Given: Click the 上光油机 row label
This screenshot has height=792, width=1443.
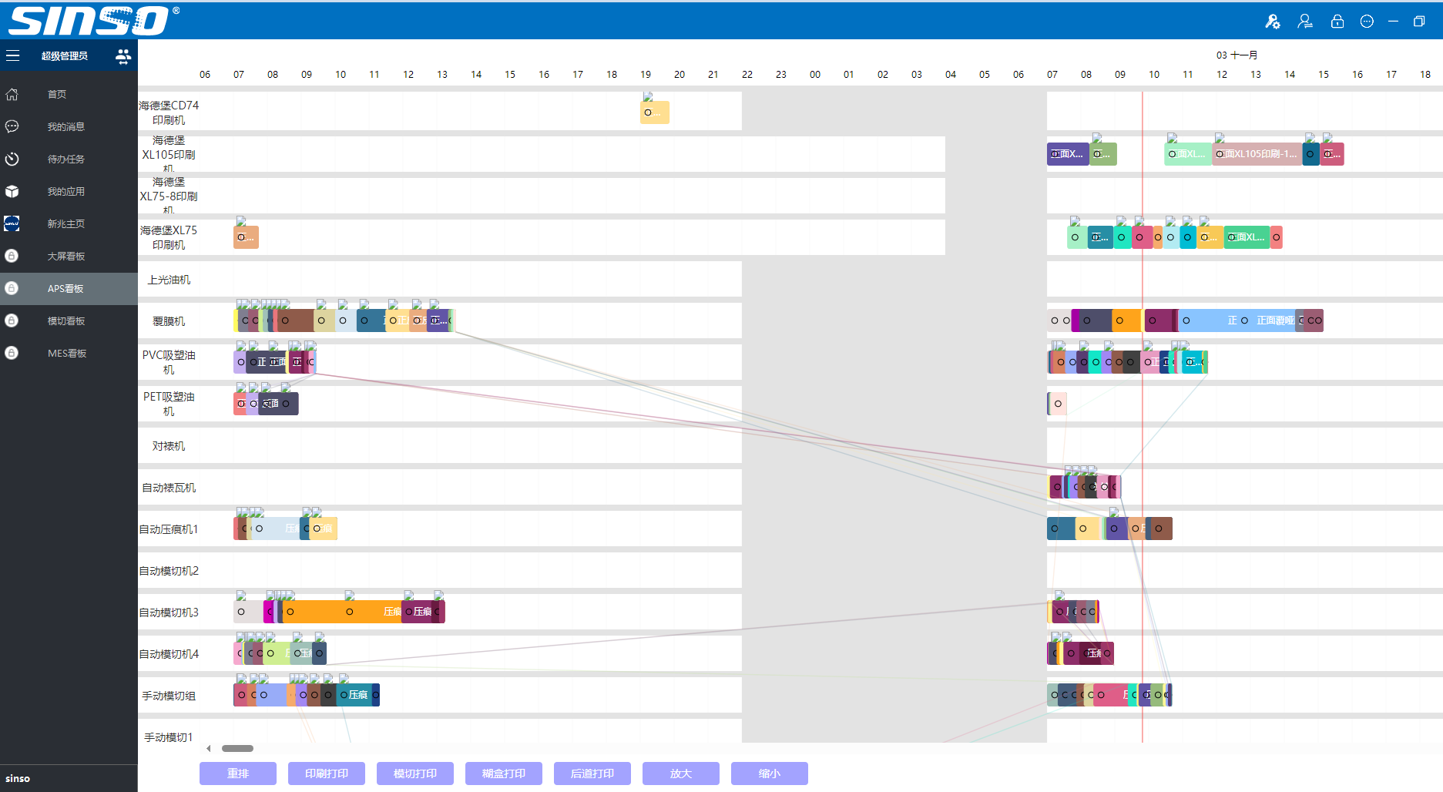Looking at the screenshot, I should (169, 280).
